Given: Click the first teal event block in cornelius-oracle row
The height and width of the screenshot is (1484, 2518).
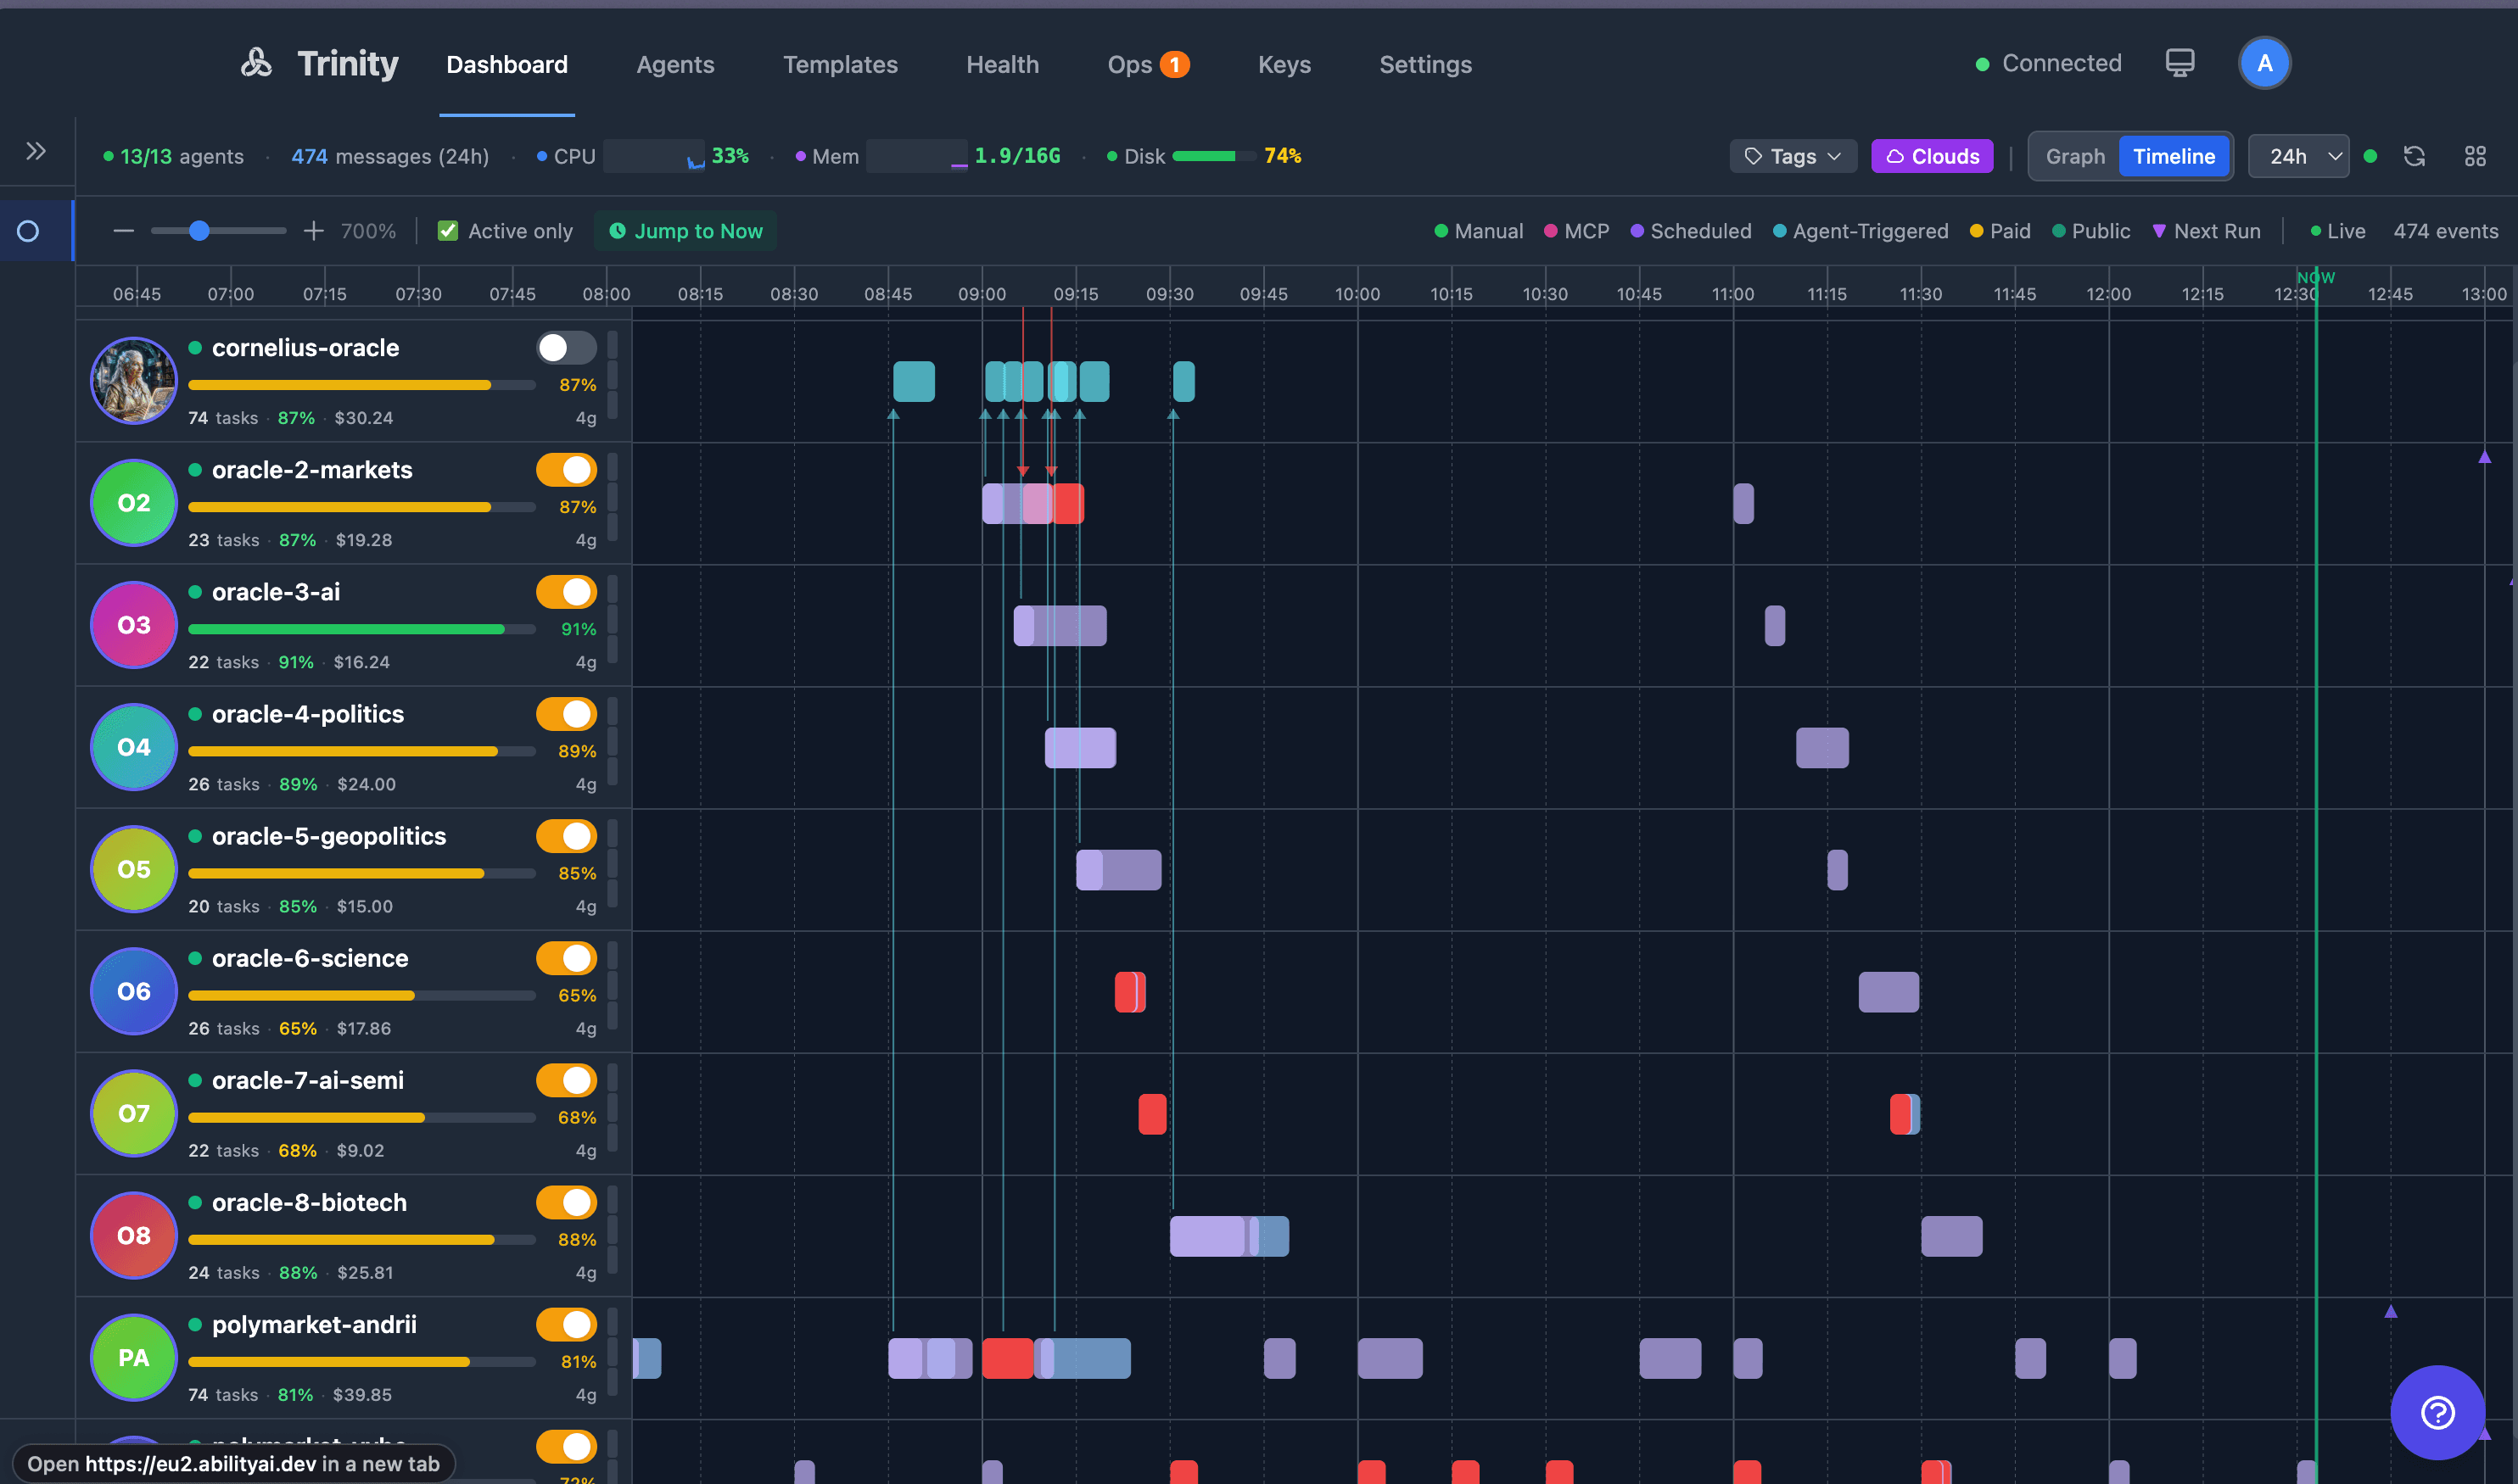Looking at the screenshot, I should (x=914, y=381).
